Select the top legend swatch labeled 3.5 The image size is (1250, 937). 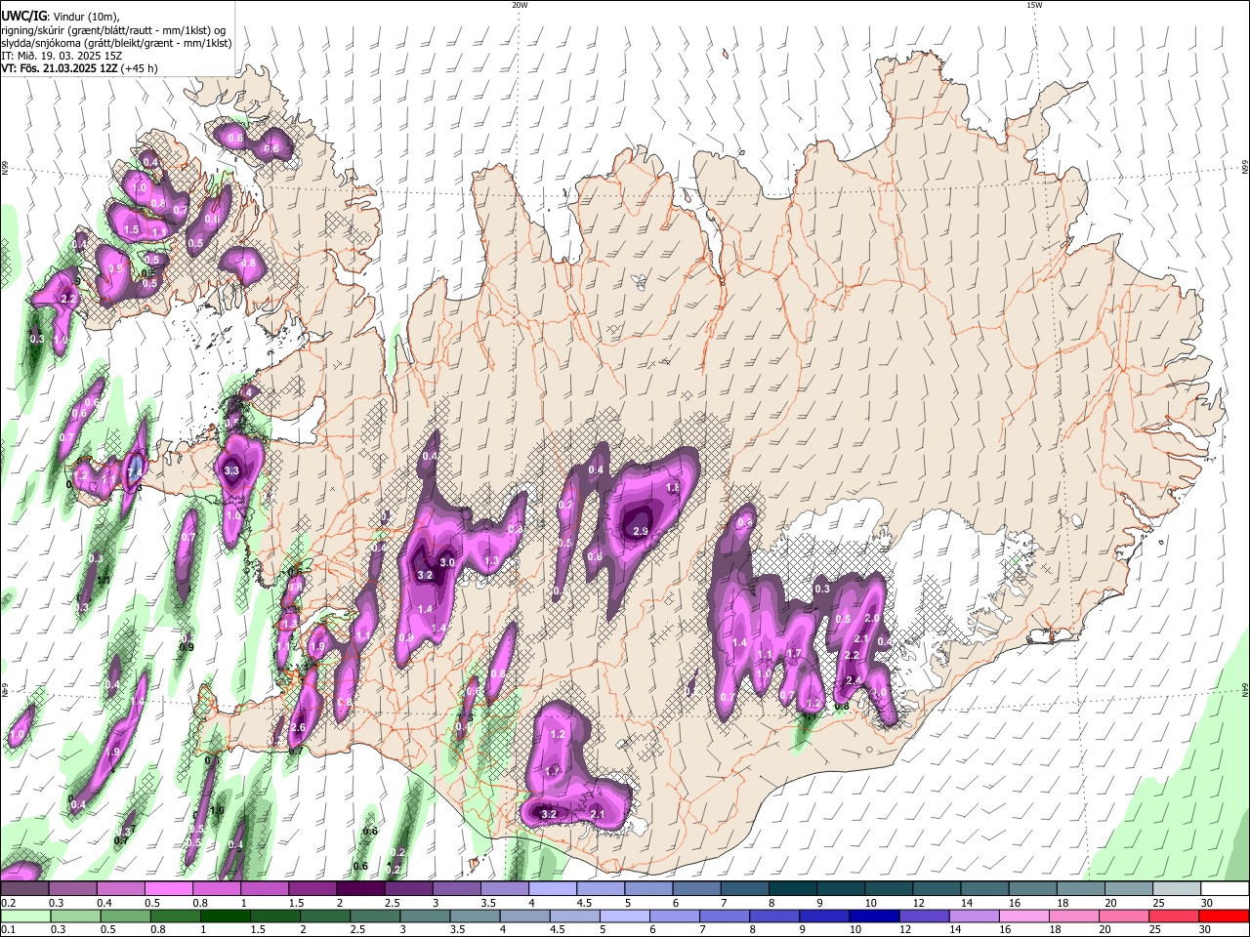(x=504, y=889)
